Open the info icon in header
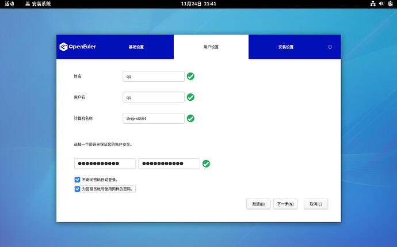This screenshot has height=247, width=397. [330, 47]
